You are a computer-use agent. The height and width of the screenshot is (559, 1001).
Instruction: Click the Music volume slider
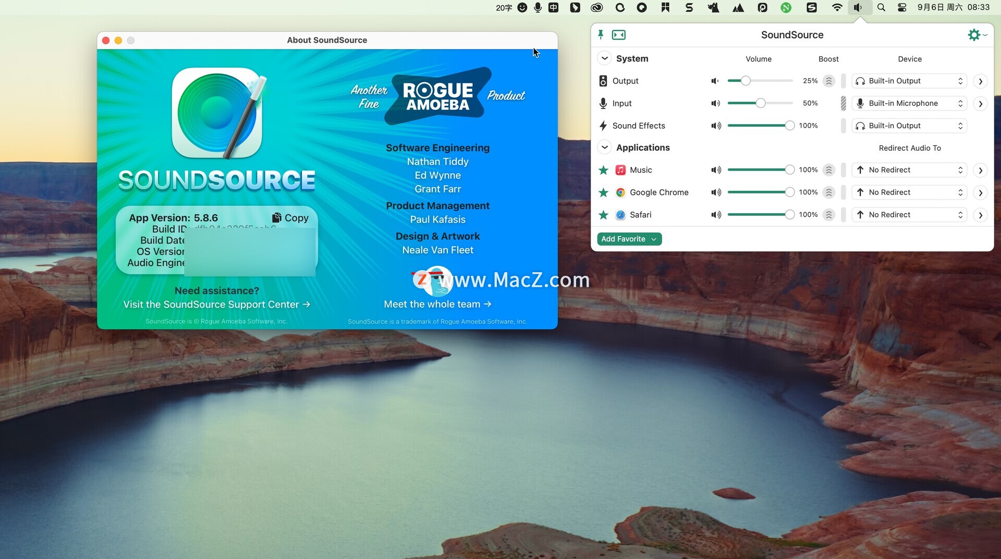(760, 170)
